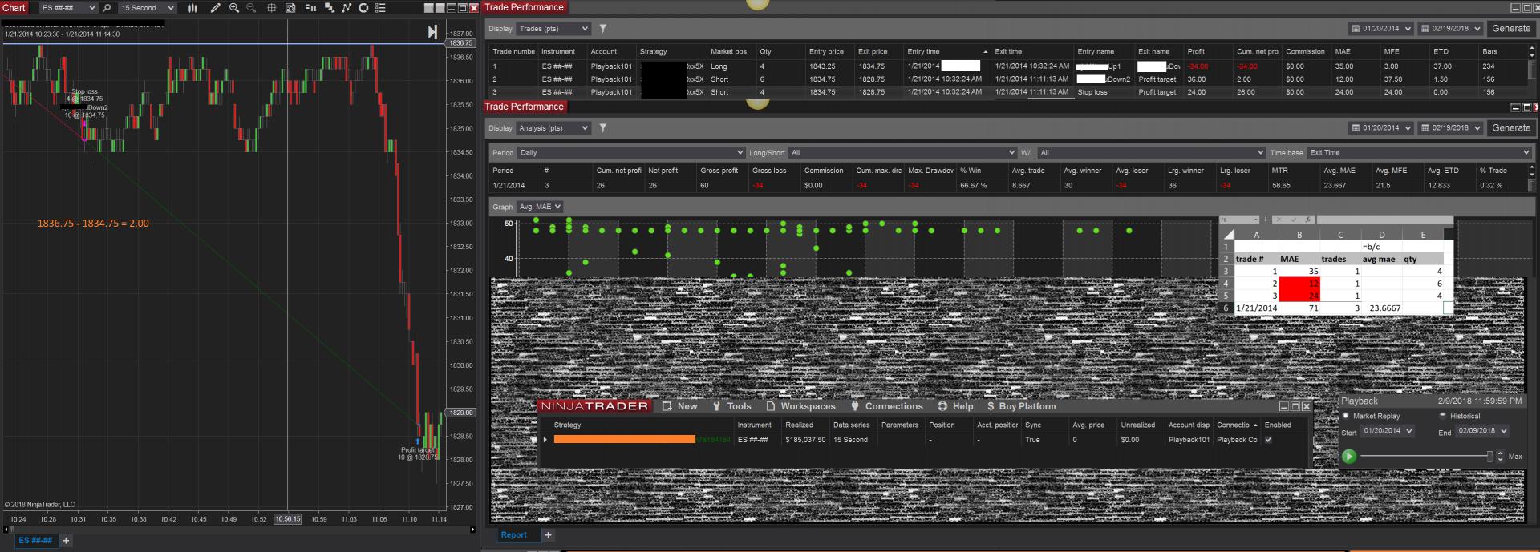The height and width of the screenshot is (552, 1540).
Task: Open Playback End date 02/09/2018 picker
Action: coord(1482,431)
